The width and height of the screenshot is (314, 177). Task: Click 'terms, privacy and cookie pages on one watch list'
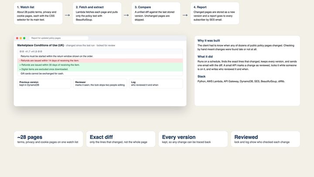(48, 142)
